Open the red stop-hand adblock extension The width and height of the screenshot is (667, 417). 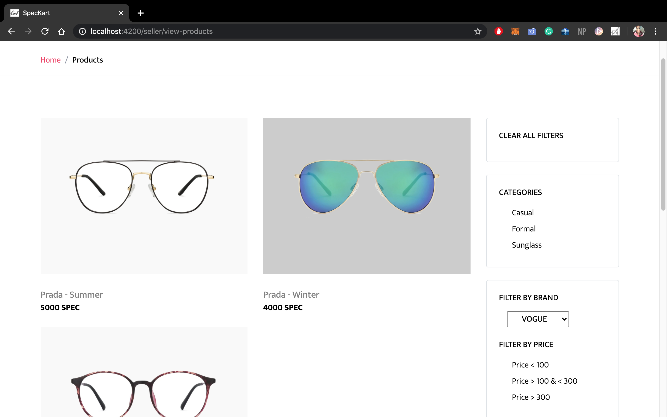(498, 32)
